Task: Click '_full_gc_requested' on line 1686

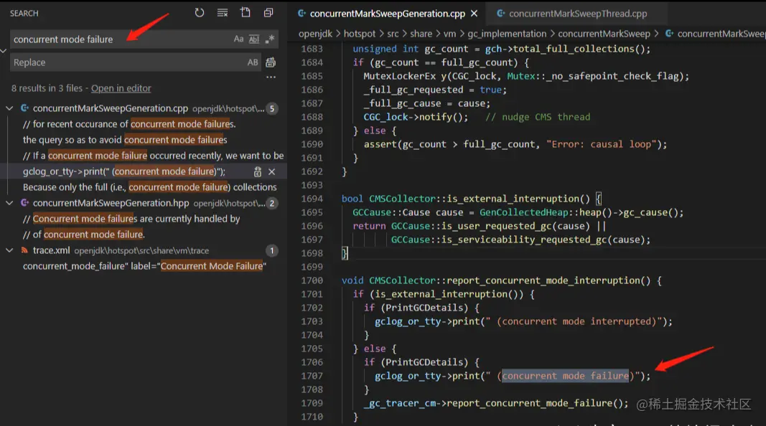Action: (x=414, y=90)
